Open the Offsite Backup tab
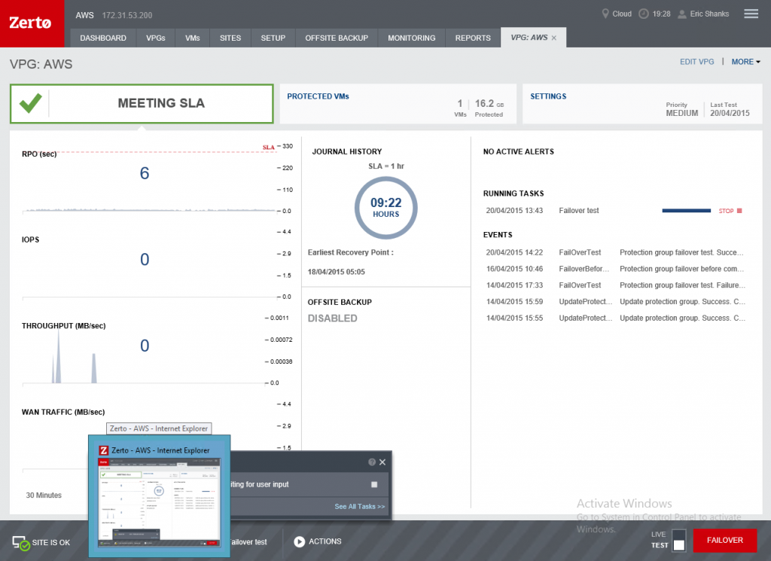Viewport: 771px width, 561px height. (x=337, y=38)
